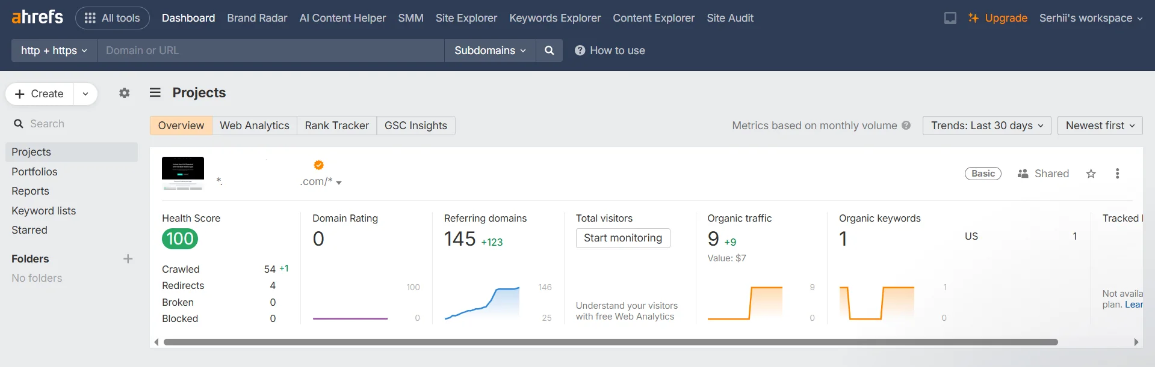This screenshot has width=1155, height=367.
Task: Open the How to use help
Action: tap(610, 50)
